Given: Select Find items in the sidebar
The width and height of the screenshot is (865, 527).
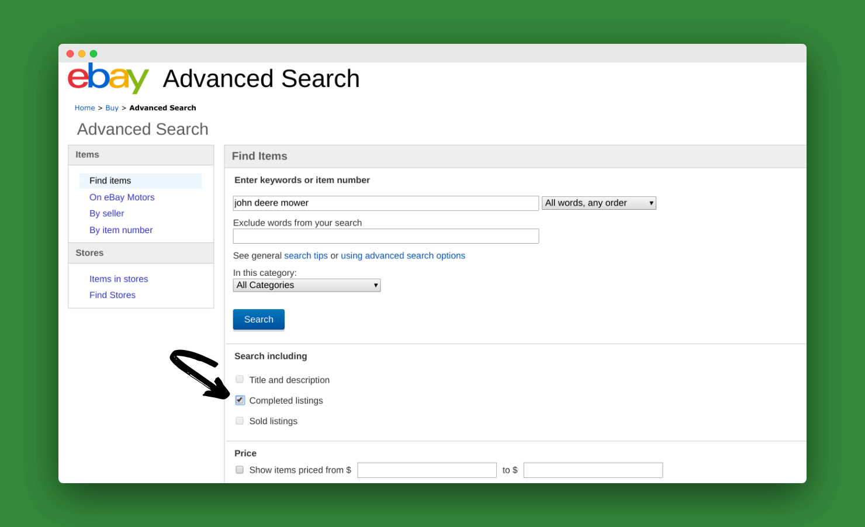Looking at the screenshot, I should coord(141,181).
